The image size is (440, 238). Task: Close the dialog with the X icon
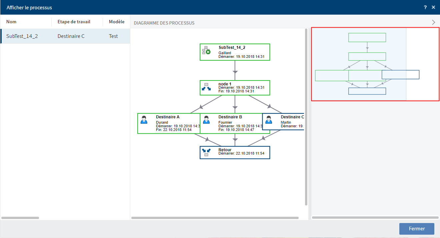433,7
